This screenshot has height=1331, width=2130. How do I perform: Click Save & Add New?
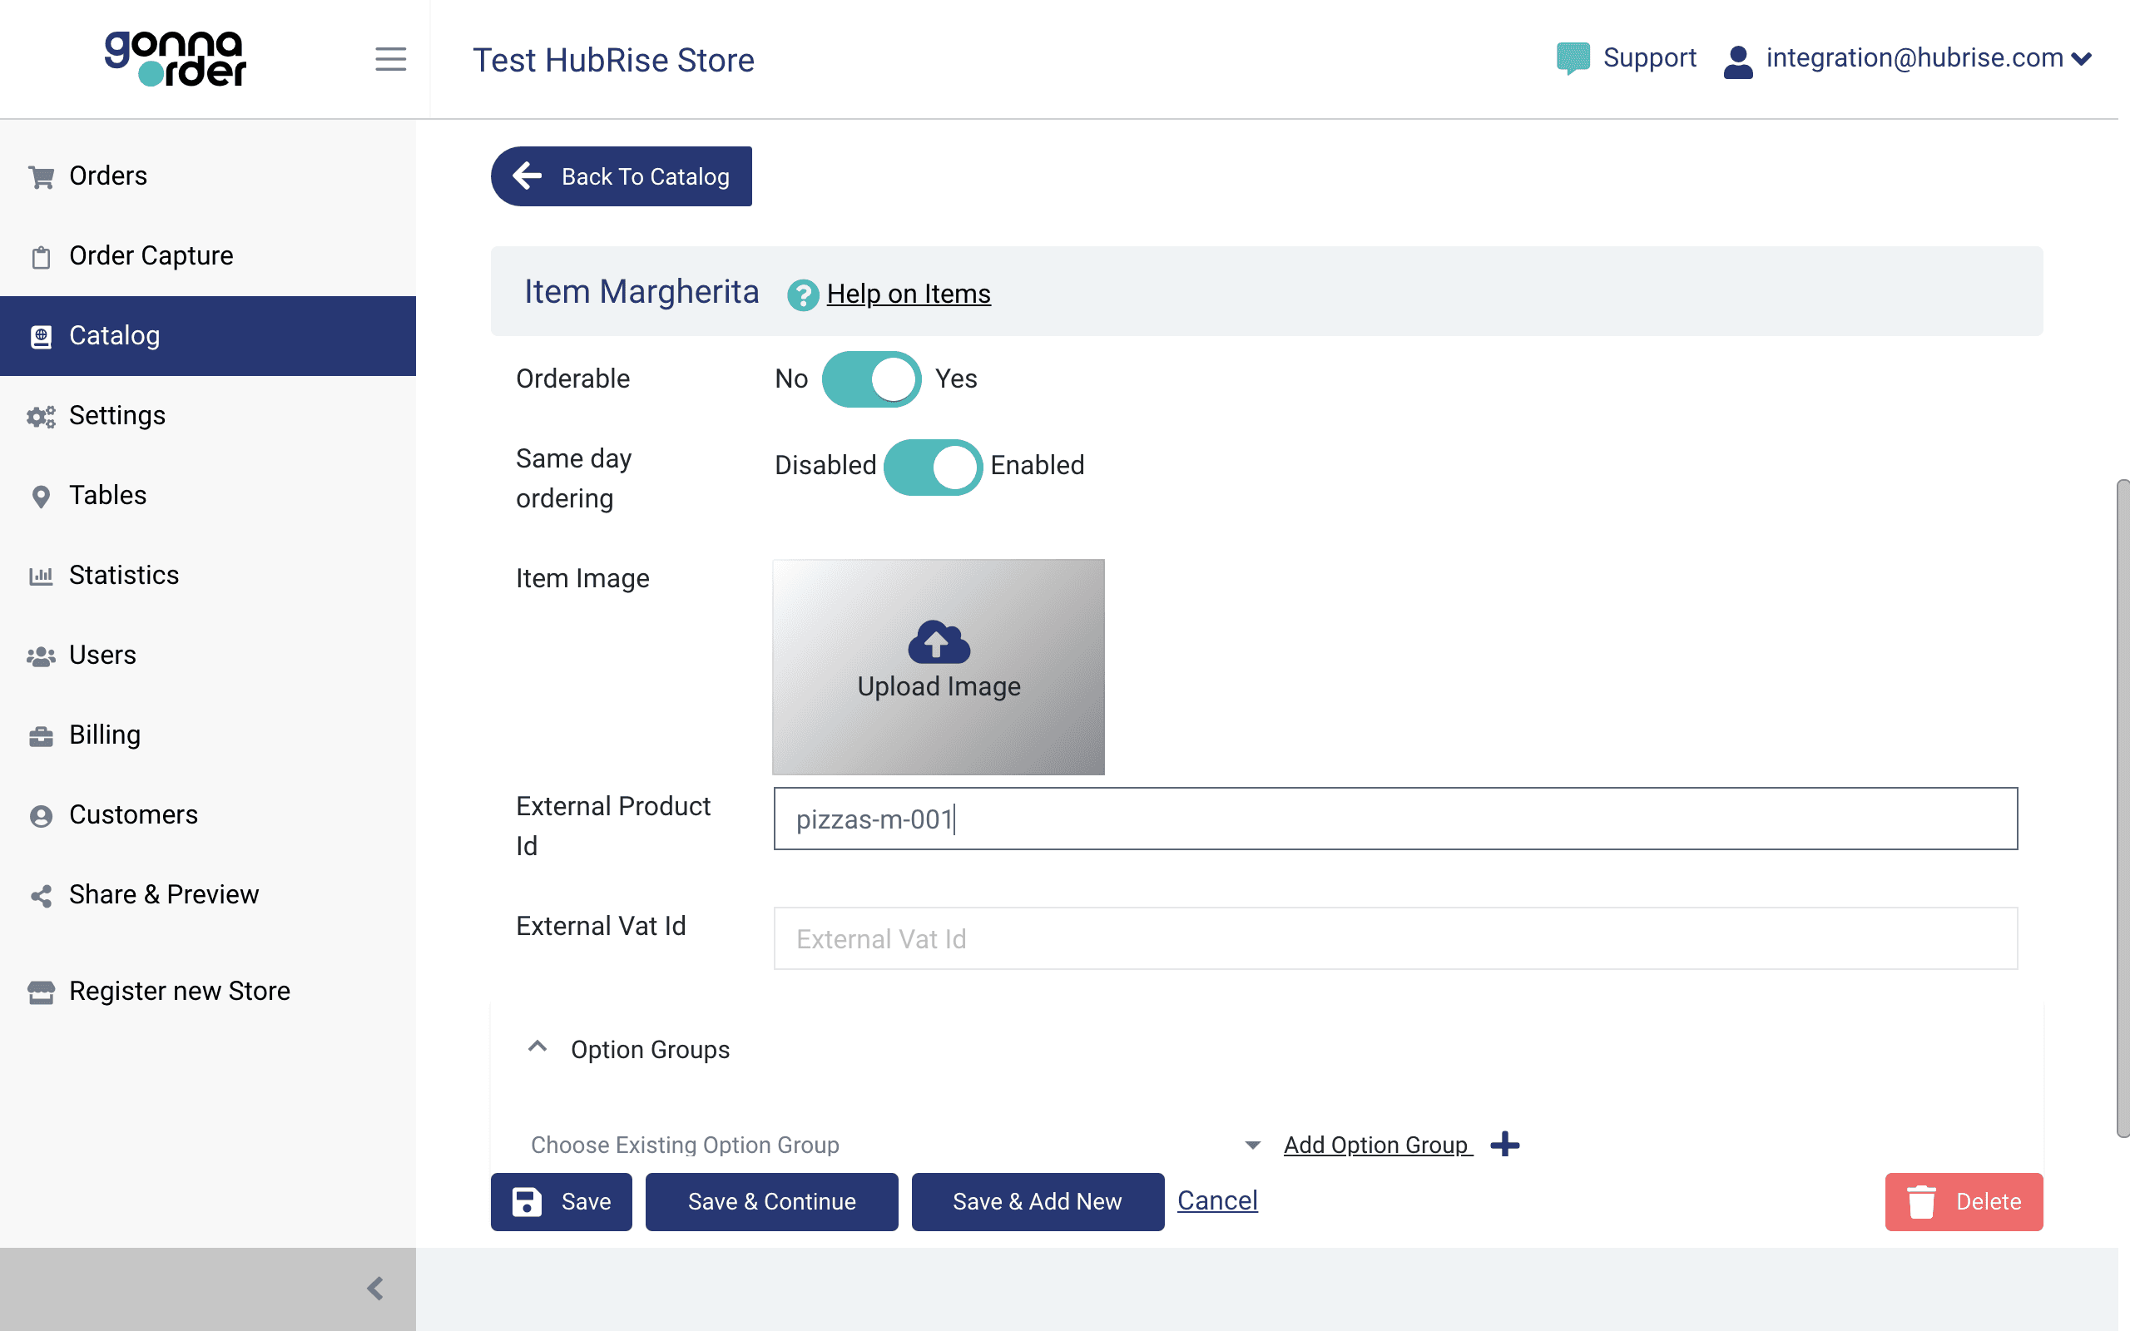pyautogui.click(x=1037, y=1201)
